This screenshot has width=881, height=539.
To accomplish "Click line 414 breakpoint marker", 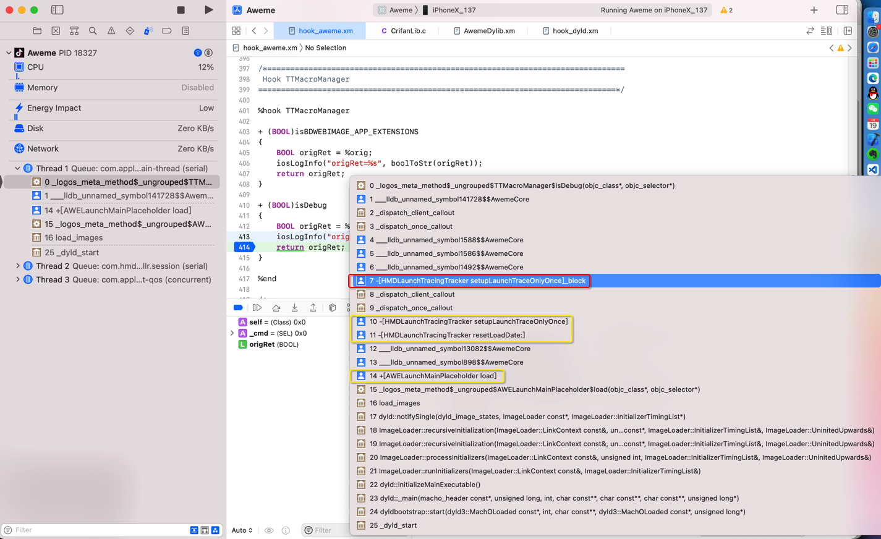I will pos(244,247).
